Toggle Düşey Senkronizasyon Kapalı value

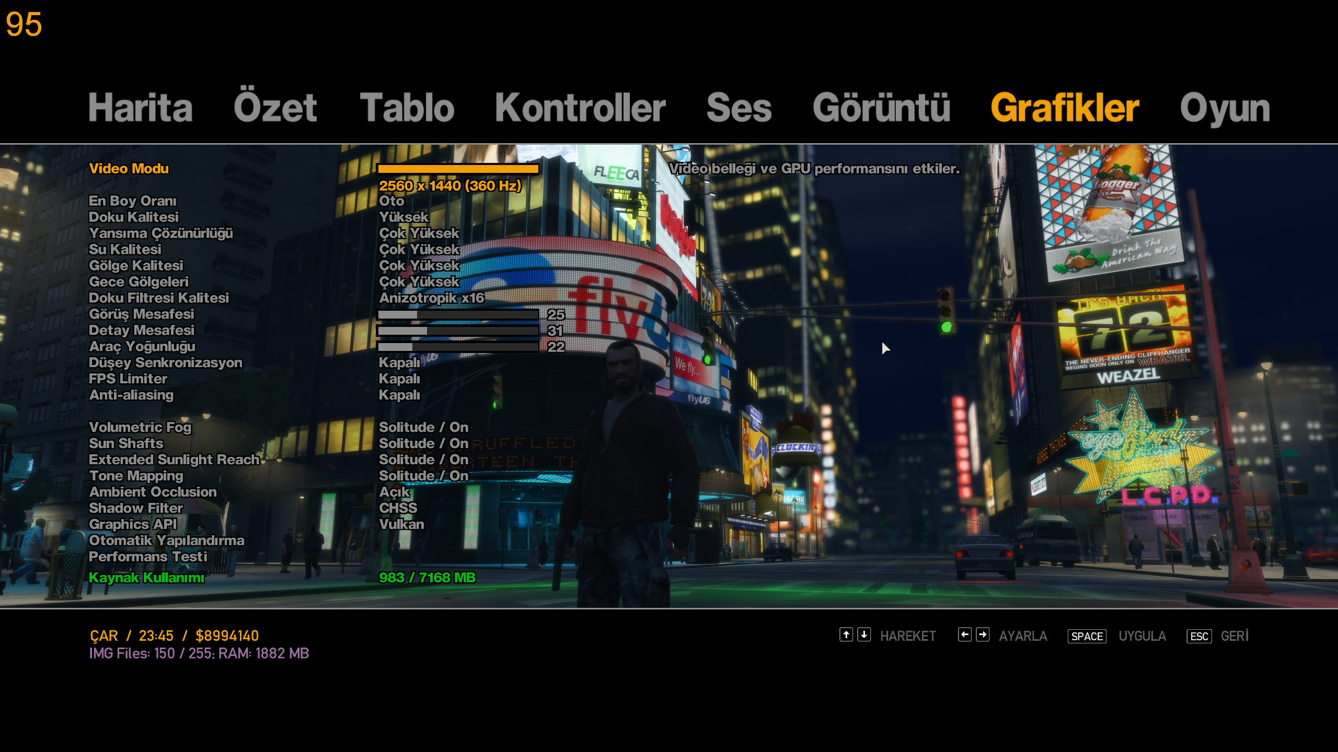399,363
